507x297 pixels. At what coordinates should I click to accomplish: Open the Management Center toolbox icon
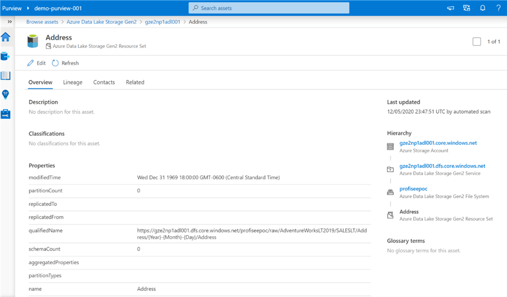tap(6, 114)
